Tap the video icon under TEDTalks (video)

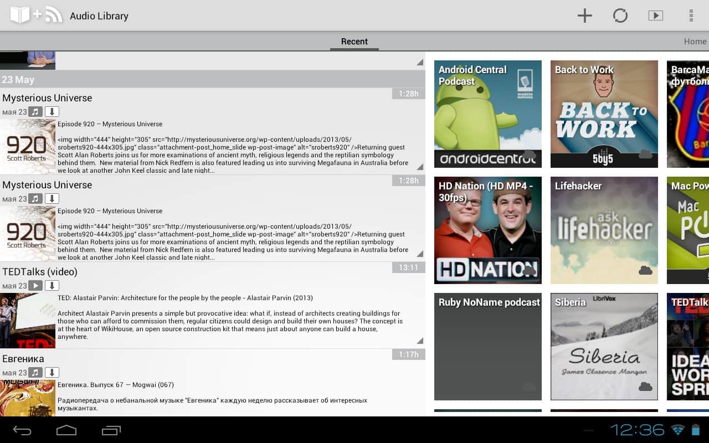click(35, 286)
